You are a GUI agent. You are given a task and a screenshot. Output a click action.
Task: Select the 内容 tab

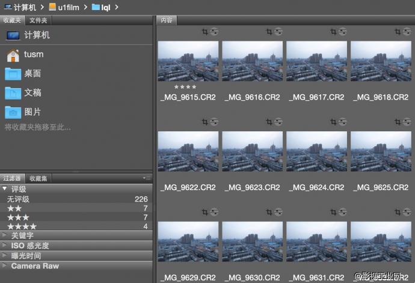point(167,20)
